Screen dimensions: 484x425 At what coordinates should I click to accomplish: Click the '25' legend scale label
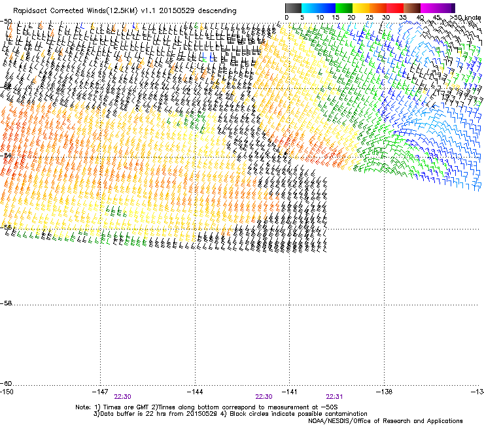pyautogui.click(x=370, y=18)
